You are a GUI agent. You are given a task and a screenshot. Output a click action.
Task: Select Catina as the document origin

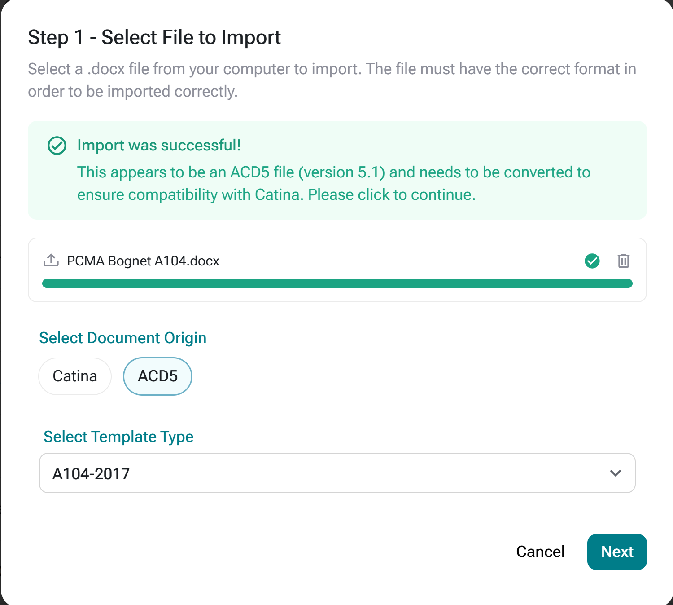pyautogui.click(x=74, y=376)
